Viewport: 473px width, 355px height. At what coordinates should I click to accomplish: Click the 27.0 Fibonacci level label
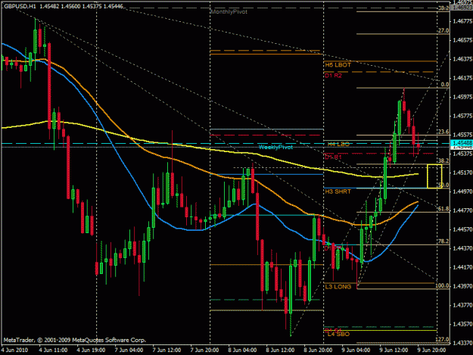click(x=443, y=30)
